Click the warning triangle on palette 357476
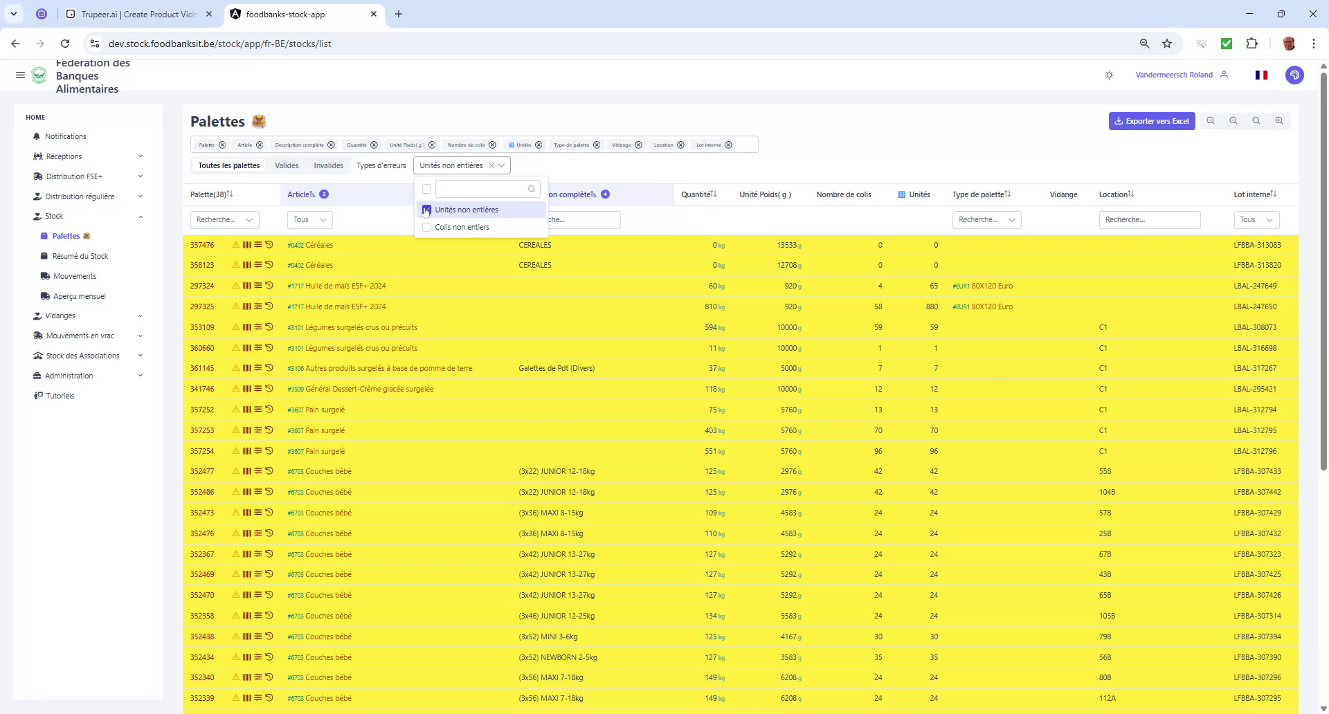The height and width of the screenshot is (714, 1329). coord(235,244)
